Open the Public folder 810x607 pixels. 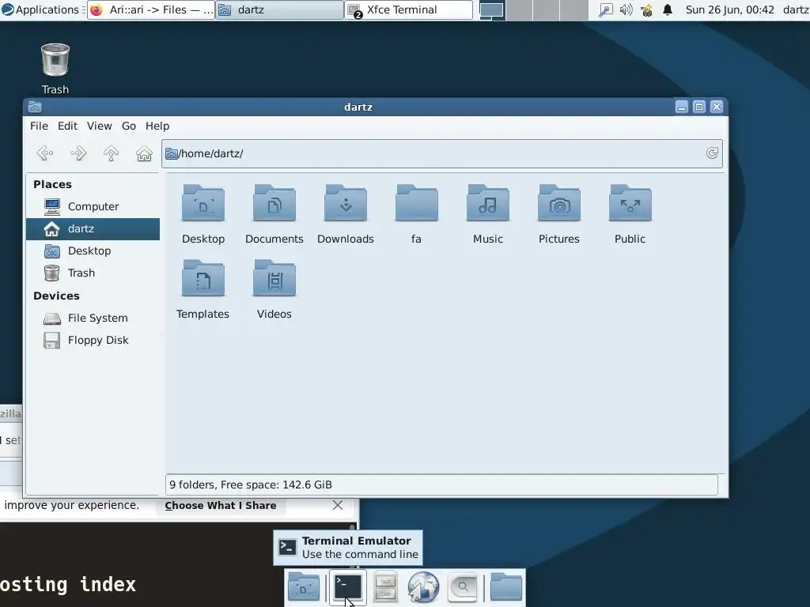[630, 214]
